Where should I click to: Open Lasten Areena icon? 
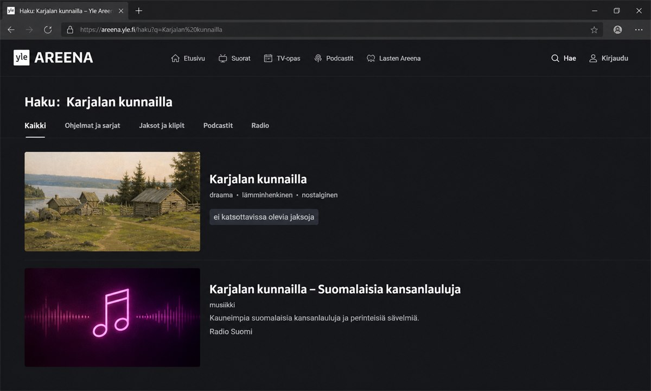coord(371,58)
